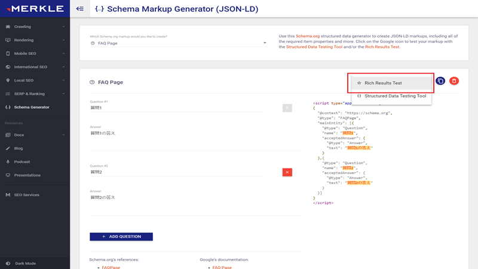Expand the Docs chevron

point(63,135)
